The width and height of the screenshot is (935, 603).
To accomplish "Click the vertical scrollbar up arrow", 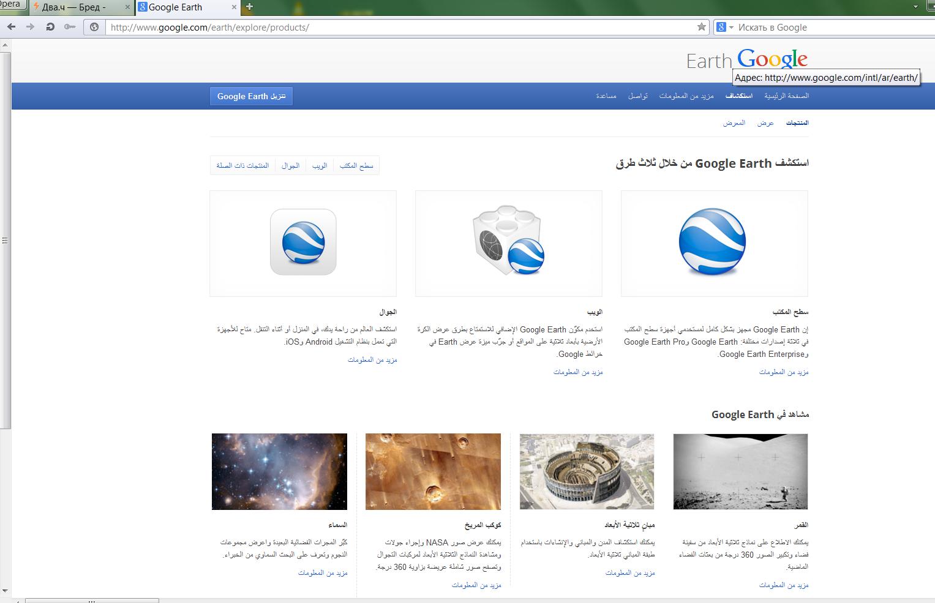I will pos(5,45).
